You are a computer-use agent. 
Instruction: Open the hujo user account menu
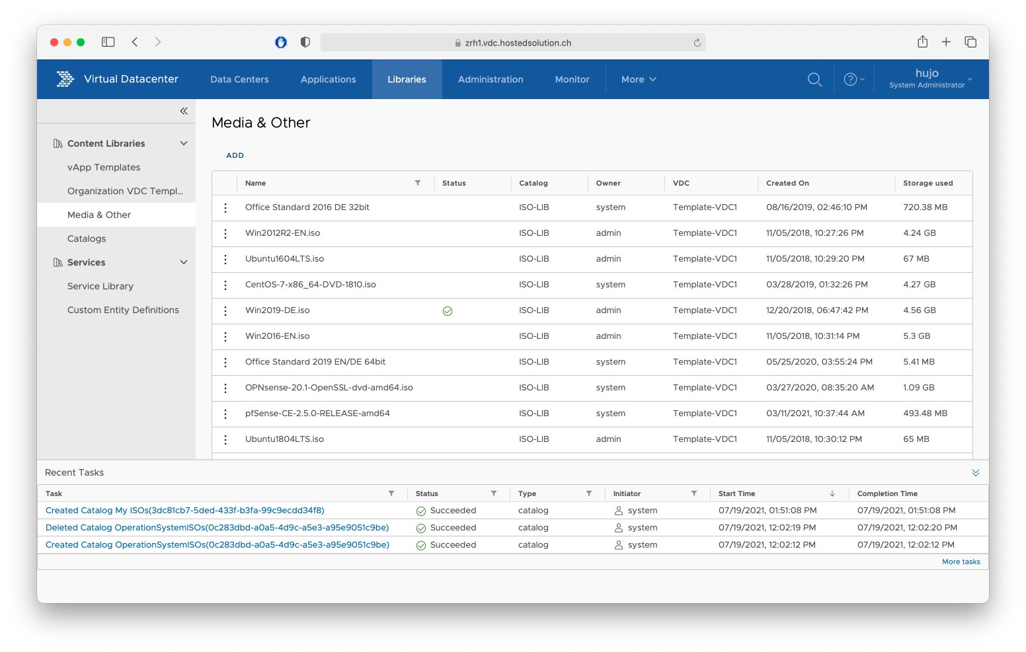click(931, 79)
